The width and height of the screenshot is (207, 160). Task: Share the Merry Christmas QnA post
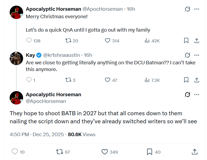197,41
